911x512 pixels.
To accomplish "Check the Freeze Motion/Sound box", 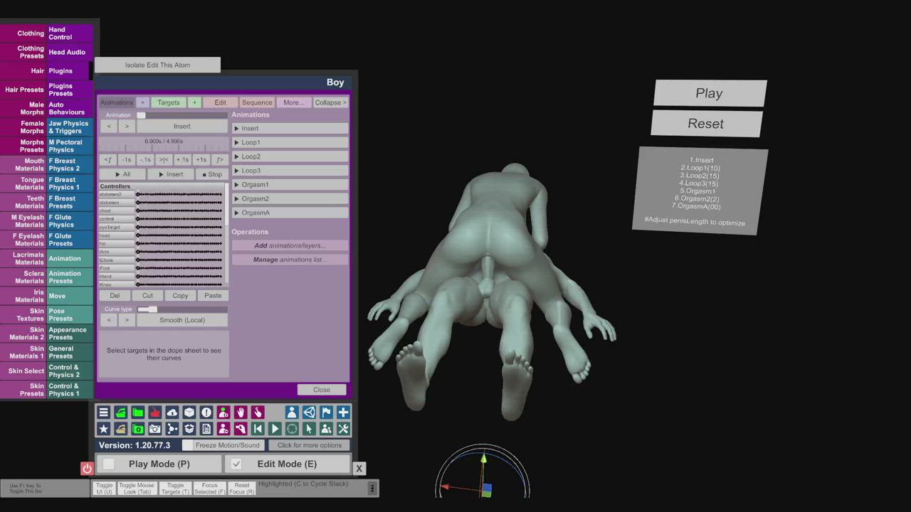I will click(188, 445).
